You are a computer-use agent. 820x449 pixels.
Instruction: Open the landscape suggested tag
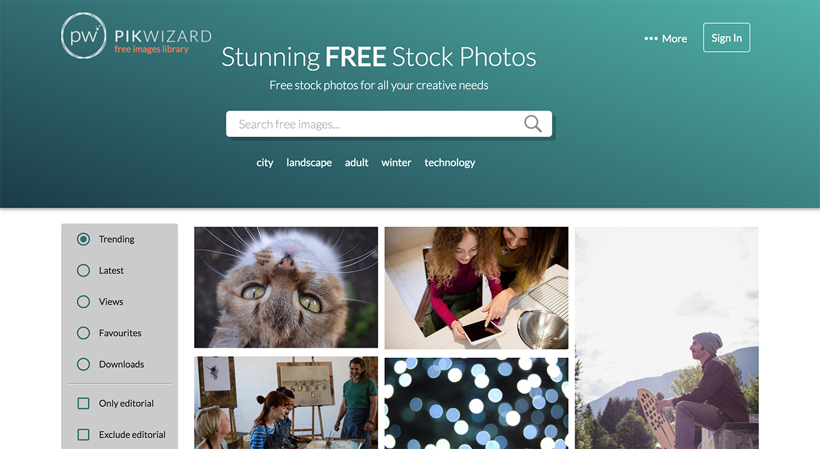(x=309, y=163)
